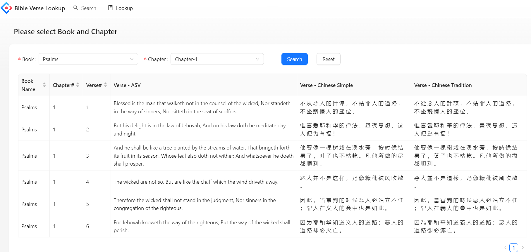Click the Verse - Chinese Simple column header
This screenshot has height=252, width=531.
tap(326, 85)
